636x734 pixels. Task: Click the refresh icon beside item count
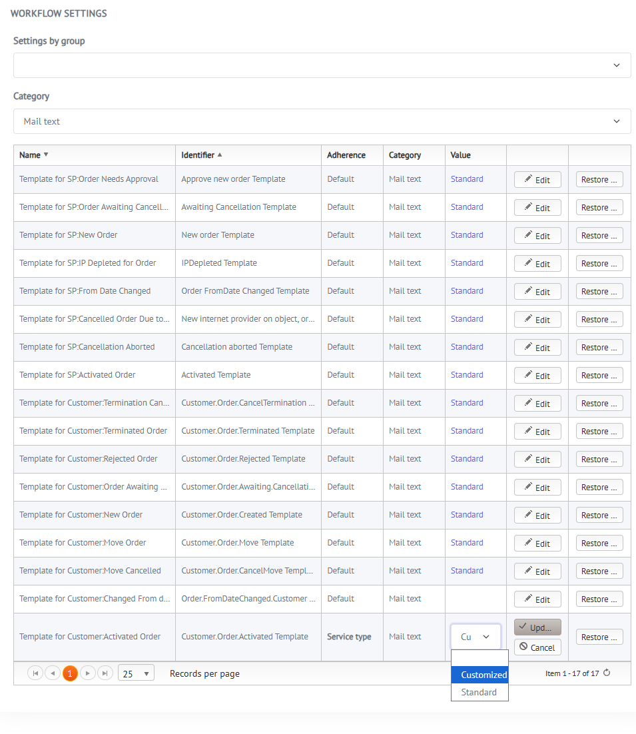point(606,673)
